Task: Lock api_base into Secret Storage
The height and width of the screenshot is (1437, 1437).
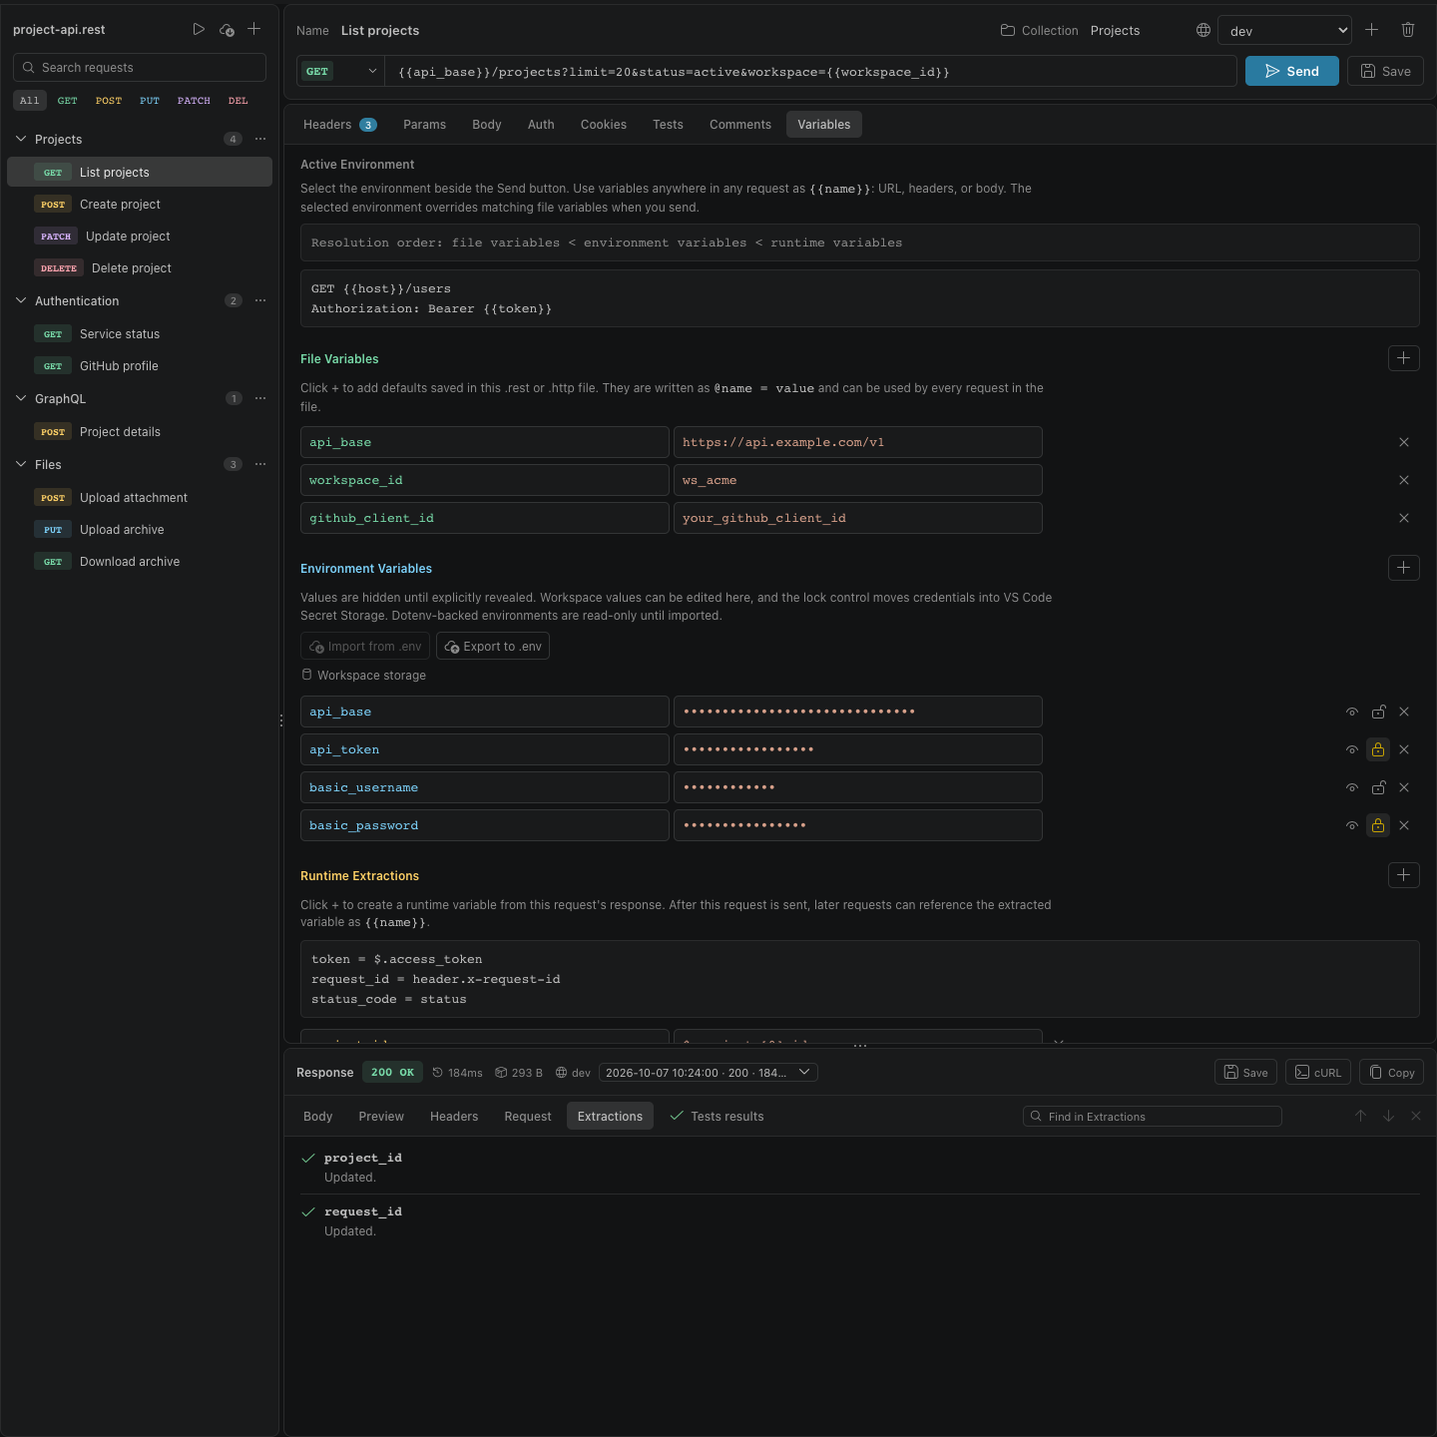Action: pos(1378,712)
